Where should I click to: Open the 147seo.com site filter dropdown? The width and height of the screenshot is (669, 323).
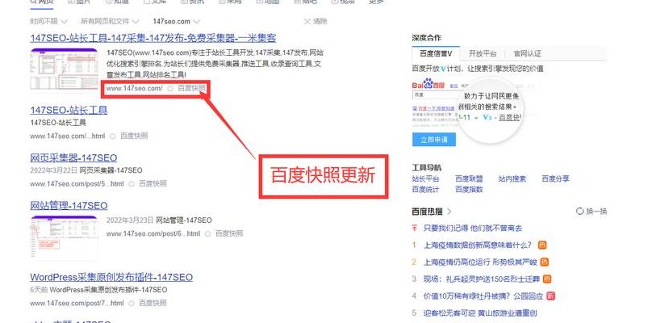[x=176, y=21]
